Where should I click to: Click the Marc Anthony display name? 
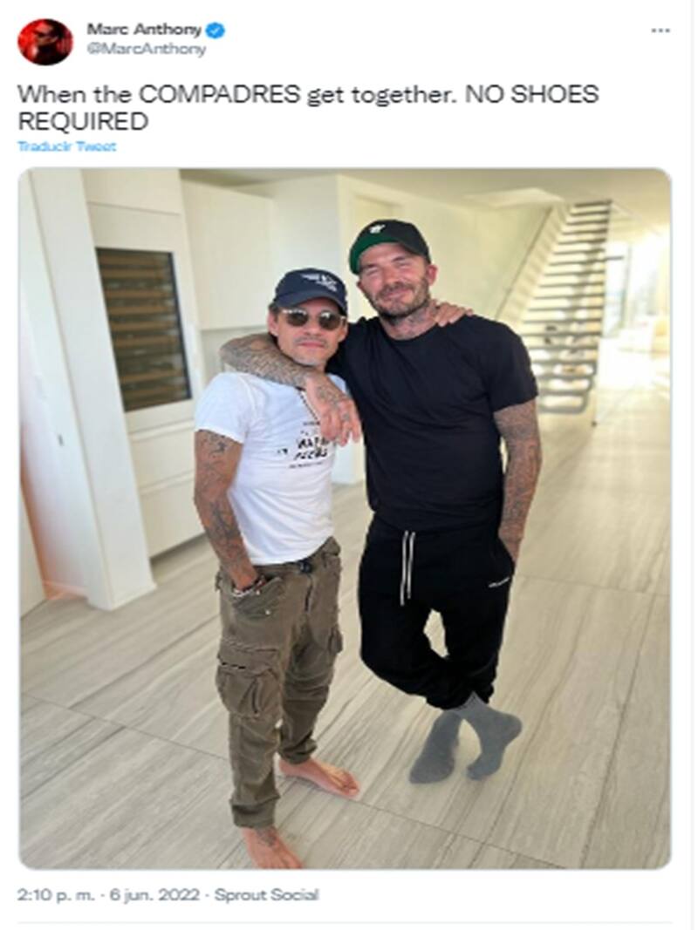pyautogui.click(x=144, y=29)
